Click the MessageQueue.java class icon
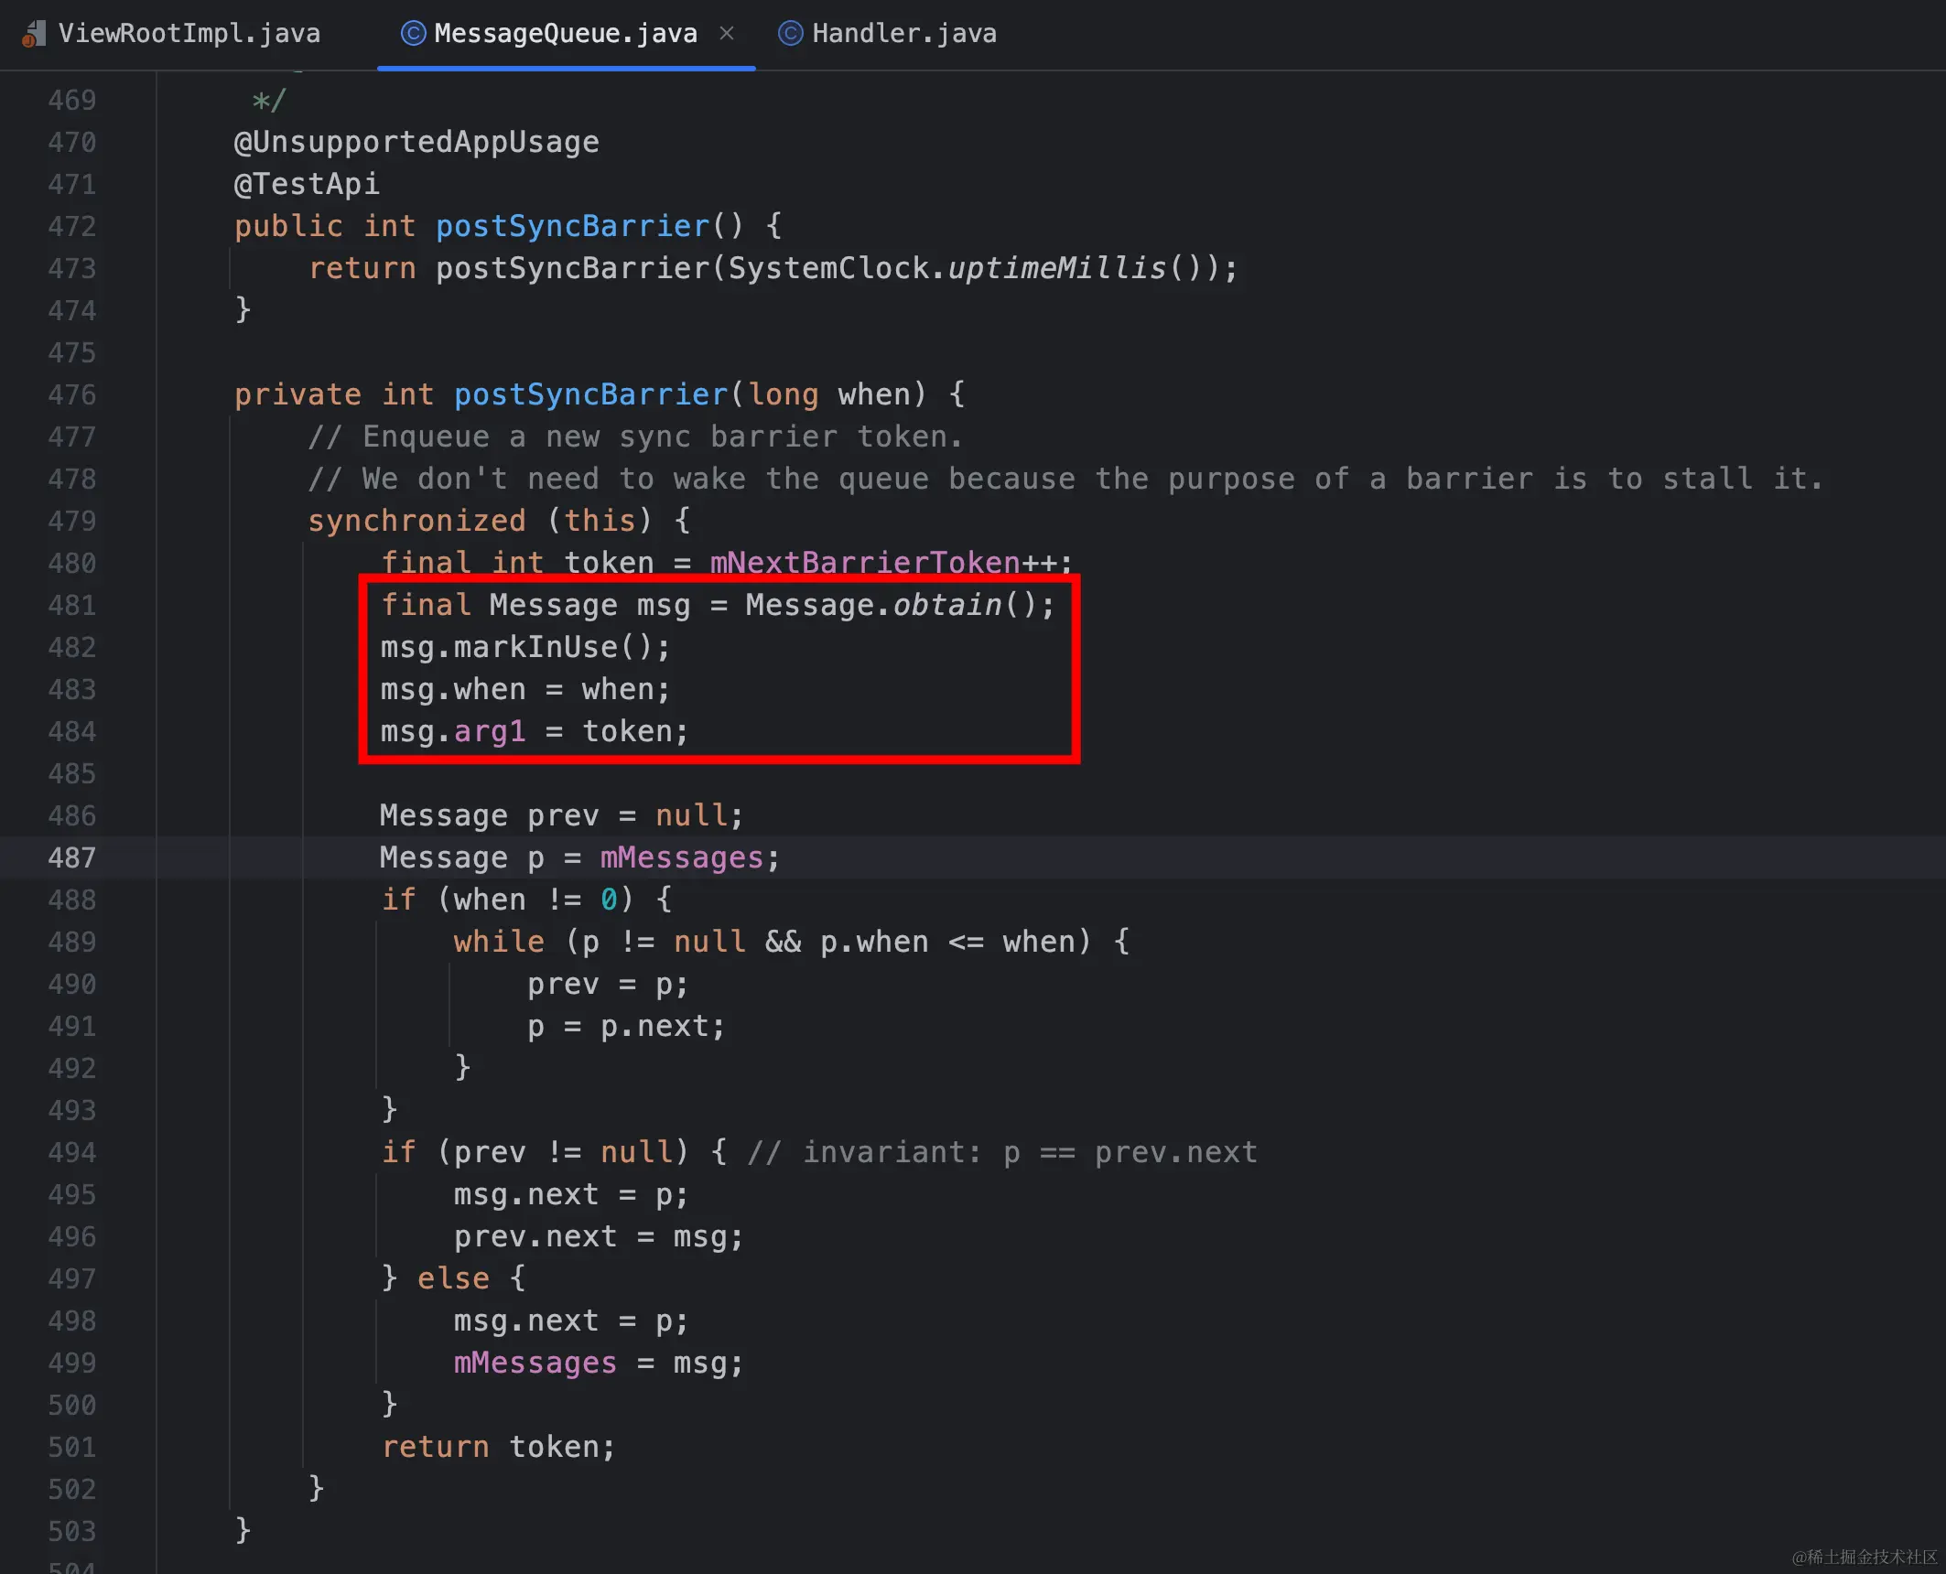Image resolution: width=1946 pixels, height=1574 pixels. (414, 34)
